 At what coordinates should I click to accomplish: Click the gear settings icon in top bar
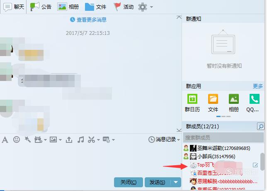tap(143, 7)
